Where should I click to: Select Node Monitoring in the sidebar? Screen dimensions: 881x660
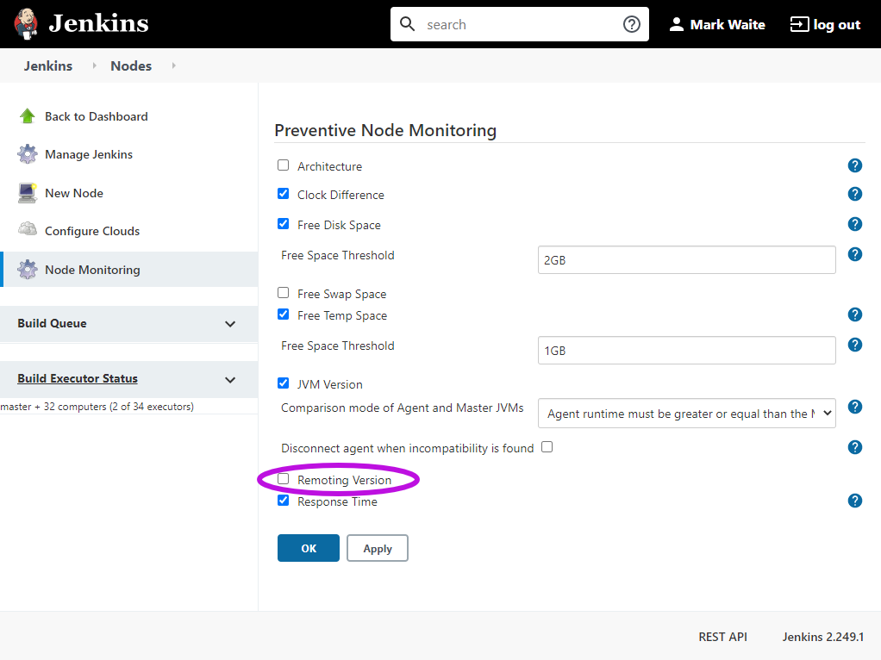coord(93,270)
